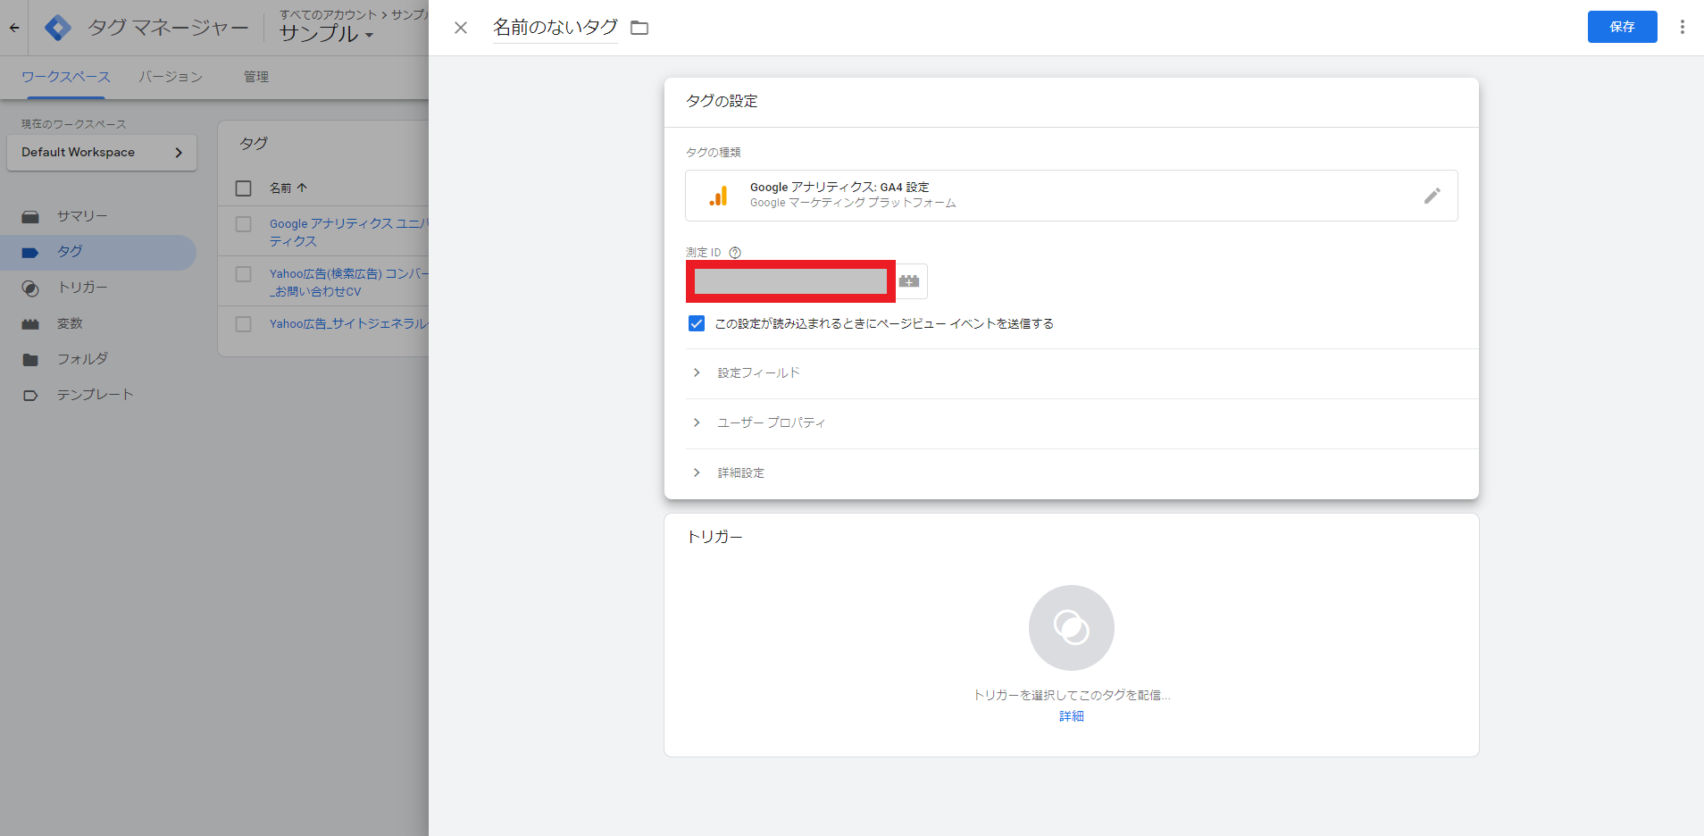Click the すべてのアカウント breadcrumb

pyautogui.click(x=329, y=14)
